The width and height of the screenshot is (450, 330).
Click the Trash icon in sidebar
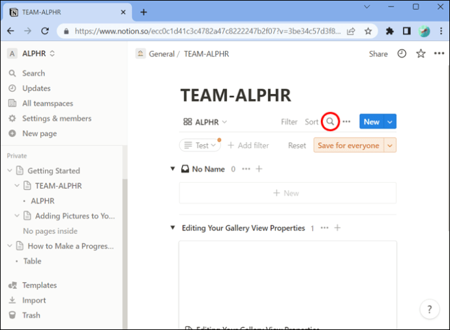point(12,315)
